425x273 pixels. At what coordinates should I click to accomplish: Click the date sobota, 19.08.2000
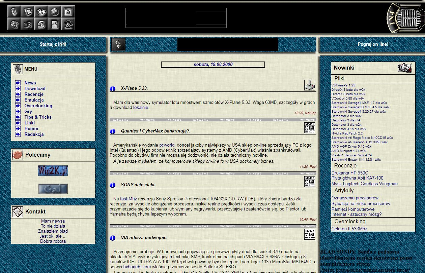coord(213,65)
